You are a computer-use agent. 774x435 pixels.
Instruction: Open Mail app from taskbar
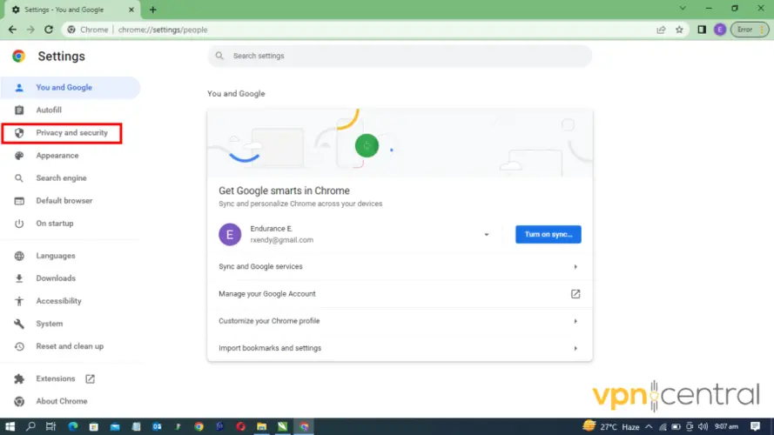[x=115, y=426]
